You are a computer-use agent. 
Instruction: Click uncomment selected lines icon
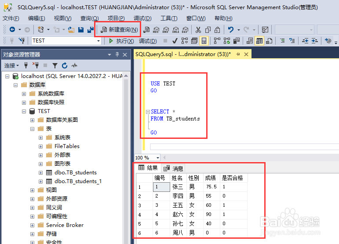pos(292,40)
